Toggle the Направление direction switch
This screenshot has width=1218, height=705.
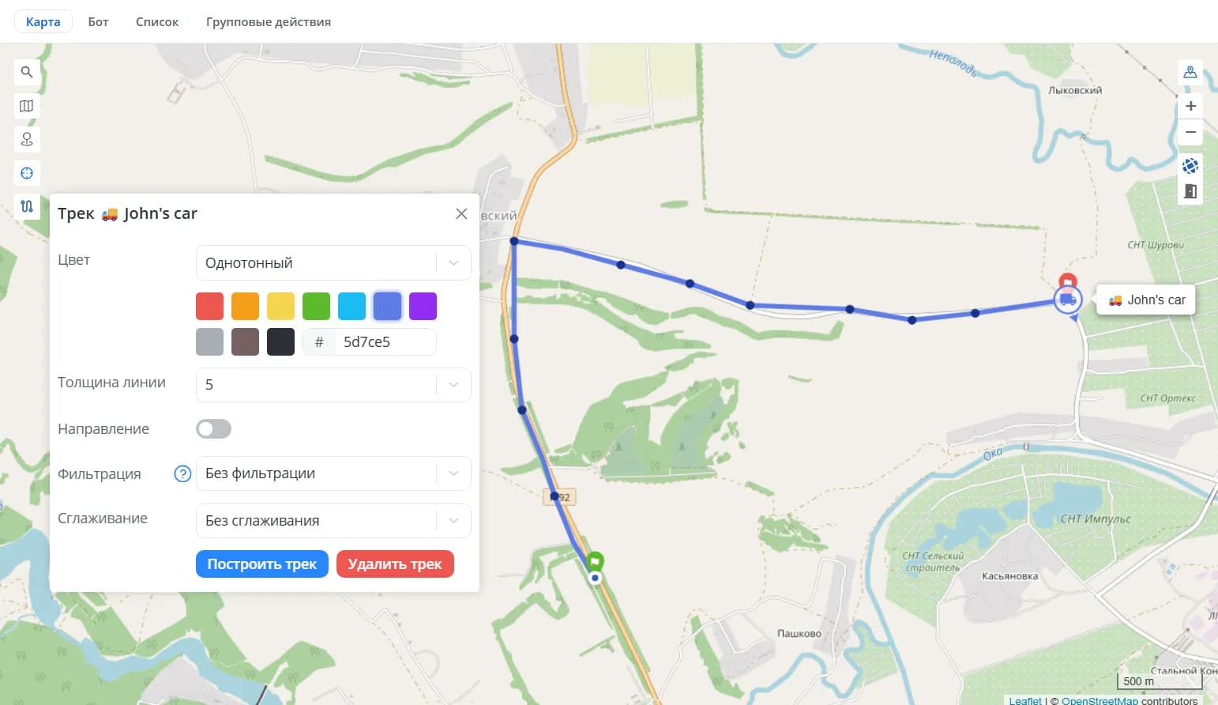[x=213, y=428]
